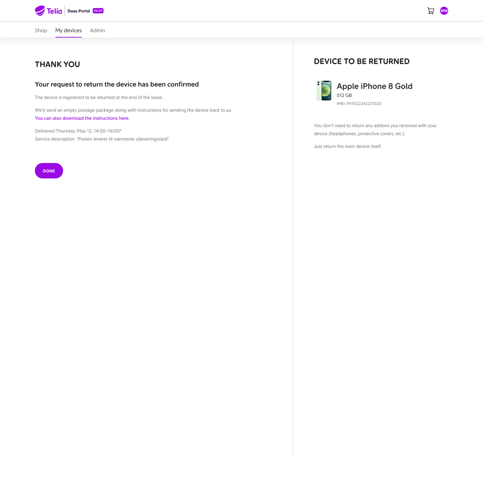Click the delivery date line
The image size is (483, 487).
coord(78,131)
